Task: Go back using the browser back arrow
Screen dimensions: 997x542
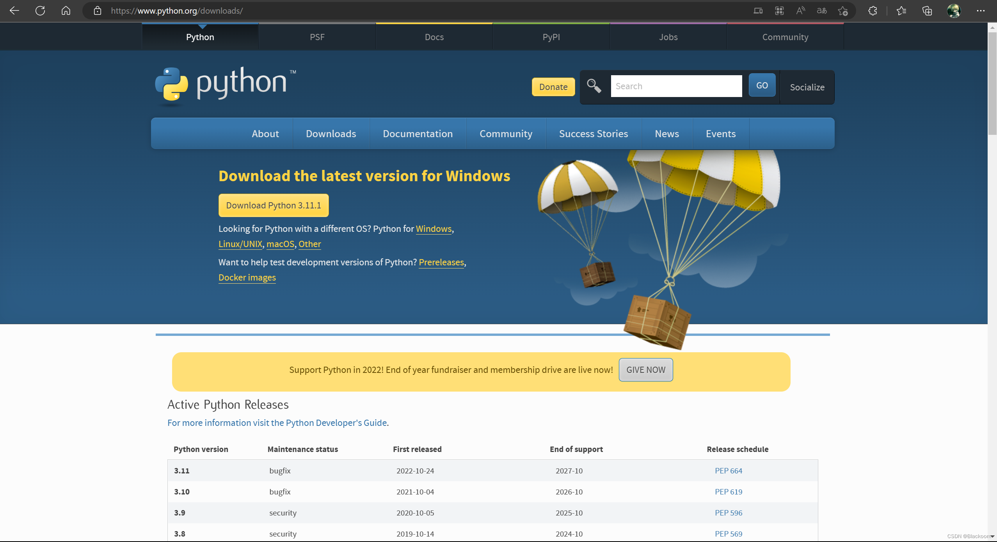Action: click(14, 11)
